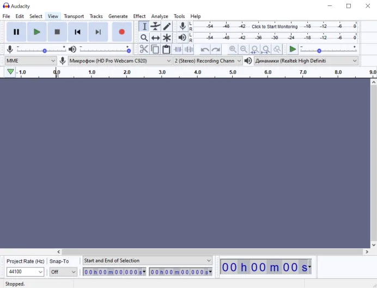
Task: Click the Undo arrow
Action: 205,50
